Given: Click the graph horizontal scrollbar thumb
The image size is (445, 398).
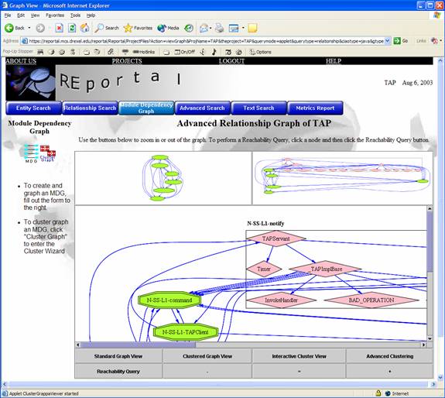Looking at the screenshot, I should [x=139, y=345].
